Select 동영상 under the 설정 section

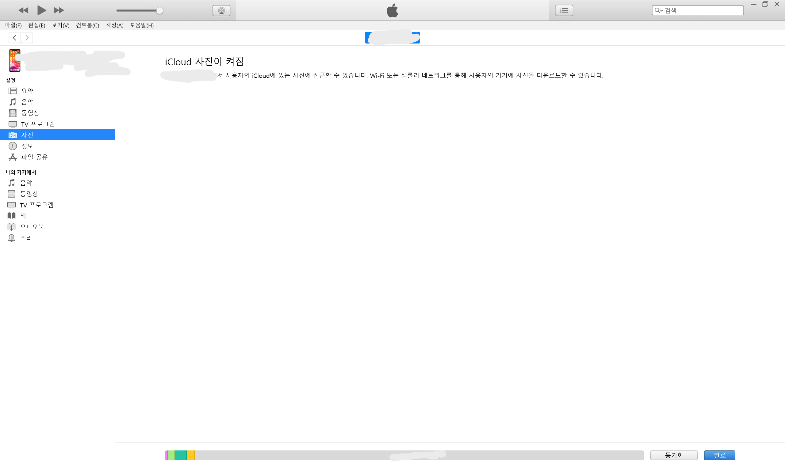(30, 113)
